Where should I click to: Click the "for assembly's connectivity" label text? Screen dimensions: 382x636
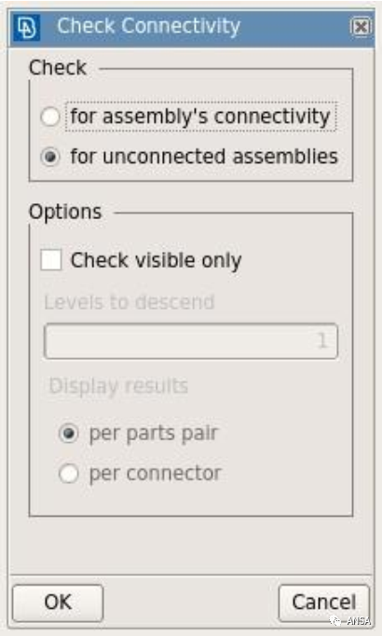pos(200,117)
